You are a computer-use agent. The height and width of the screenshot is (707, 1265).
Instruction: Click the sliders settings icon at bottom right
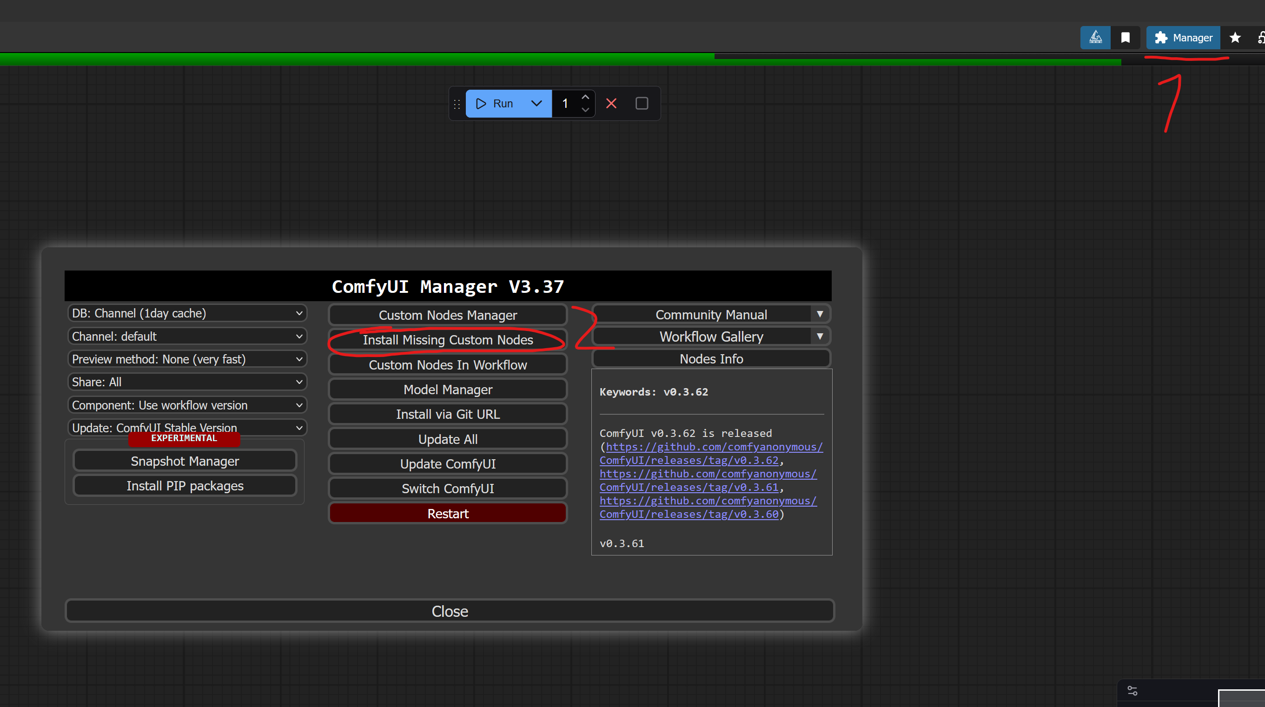pos(1133,691)
